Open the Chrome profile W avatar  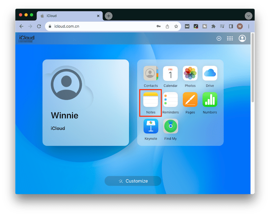(240, 26)
